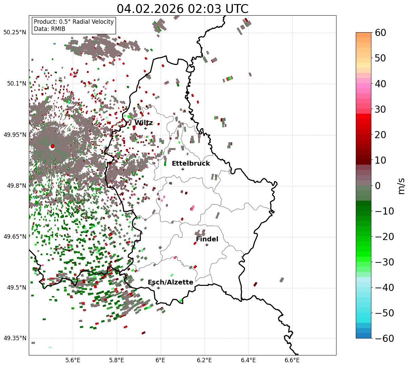
Task: Click the 6.4°E longitude tick label
Action: tap(248, 360)
